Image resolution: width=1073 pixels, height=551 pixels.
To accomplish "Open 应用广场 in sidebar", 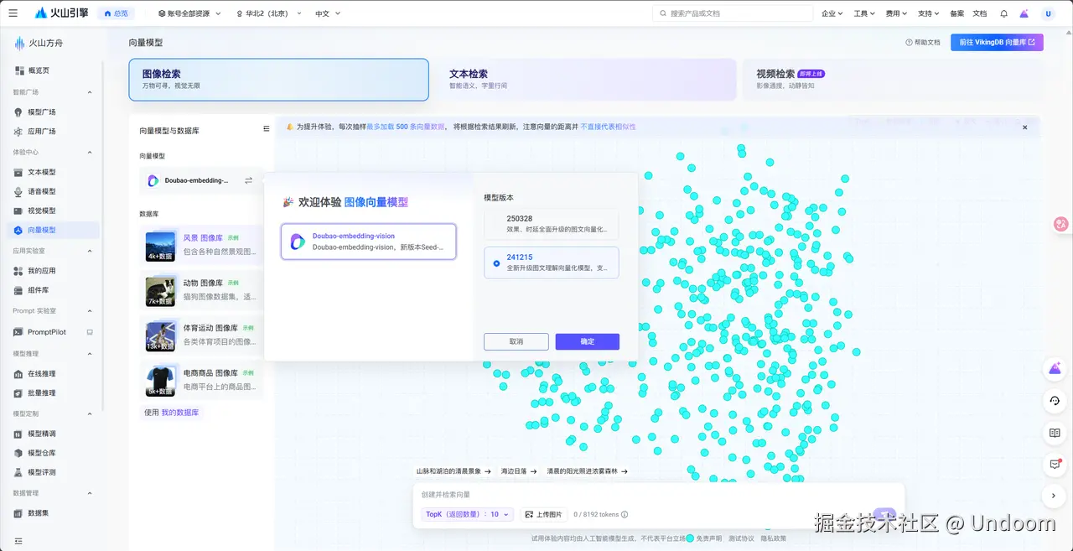I will (51, 132).
